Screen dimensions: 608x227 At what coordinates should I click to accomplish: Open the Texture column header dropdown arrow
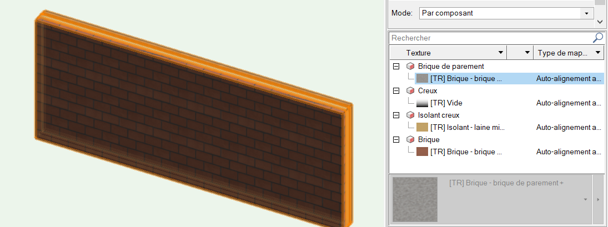(x=501, y=53)
